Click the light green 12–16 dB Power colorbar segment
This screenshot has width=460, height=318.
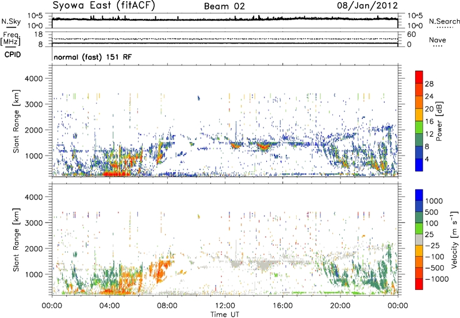(x=419, y=127)
